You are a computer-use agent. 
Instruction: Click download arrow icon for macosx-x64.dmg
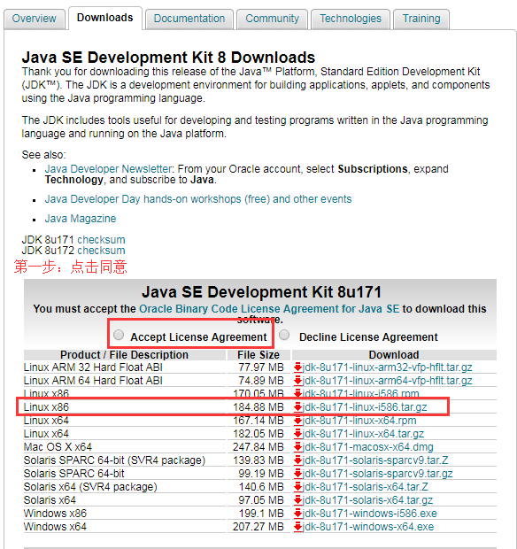[x=297, y=447]
